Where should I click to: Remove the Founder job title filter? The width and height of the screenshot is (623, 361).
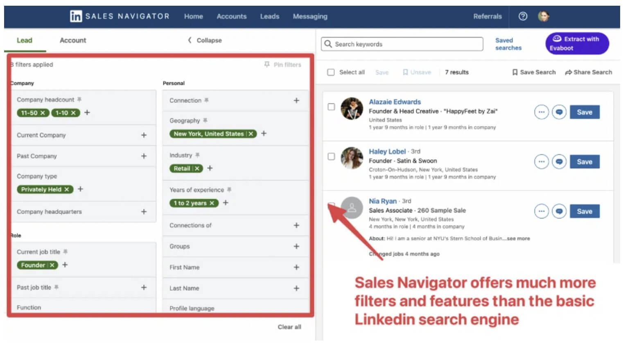[x=52, y=265]
